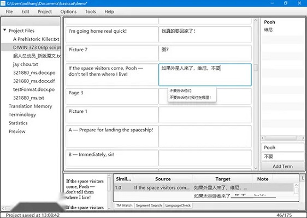Click target cell for 'Picture 1'

tap(205, 115)
